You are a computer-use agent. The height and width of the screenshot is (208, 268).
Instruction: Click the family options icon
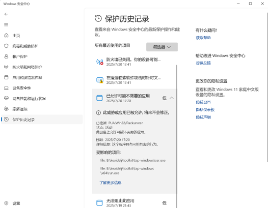pyautogui.click(x=6, y=109)
